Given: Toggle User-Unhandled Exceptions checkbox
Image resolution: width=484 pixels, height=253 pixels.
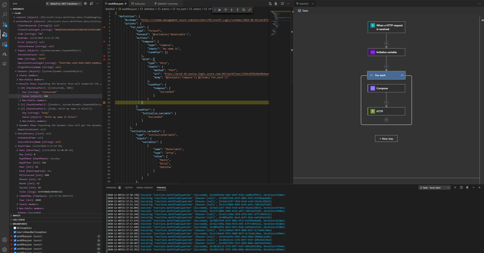Looking at the screenshot, I should [15, 232].
